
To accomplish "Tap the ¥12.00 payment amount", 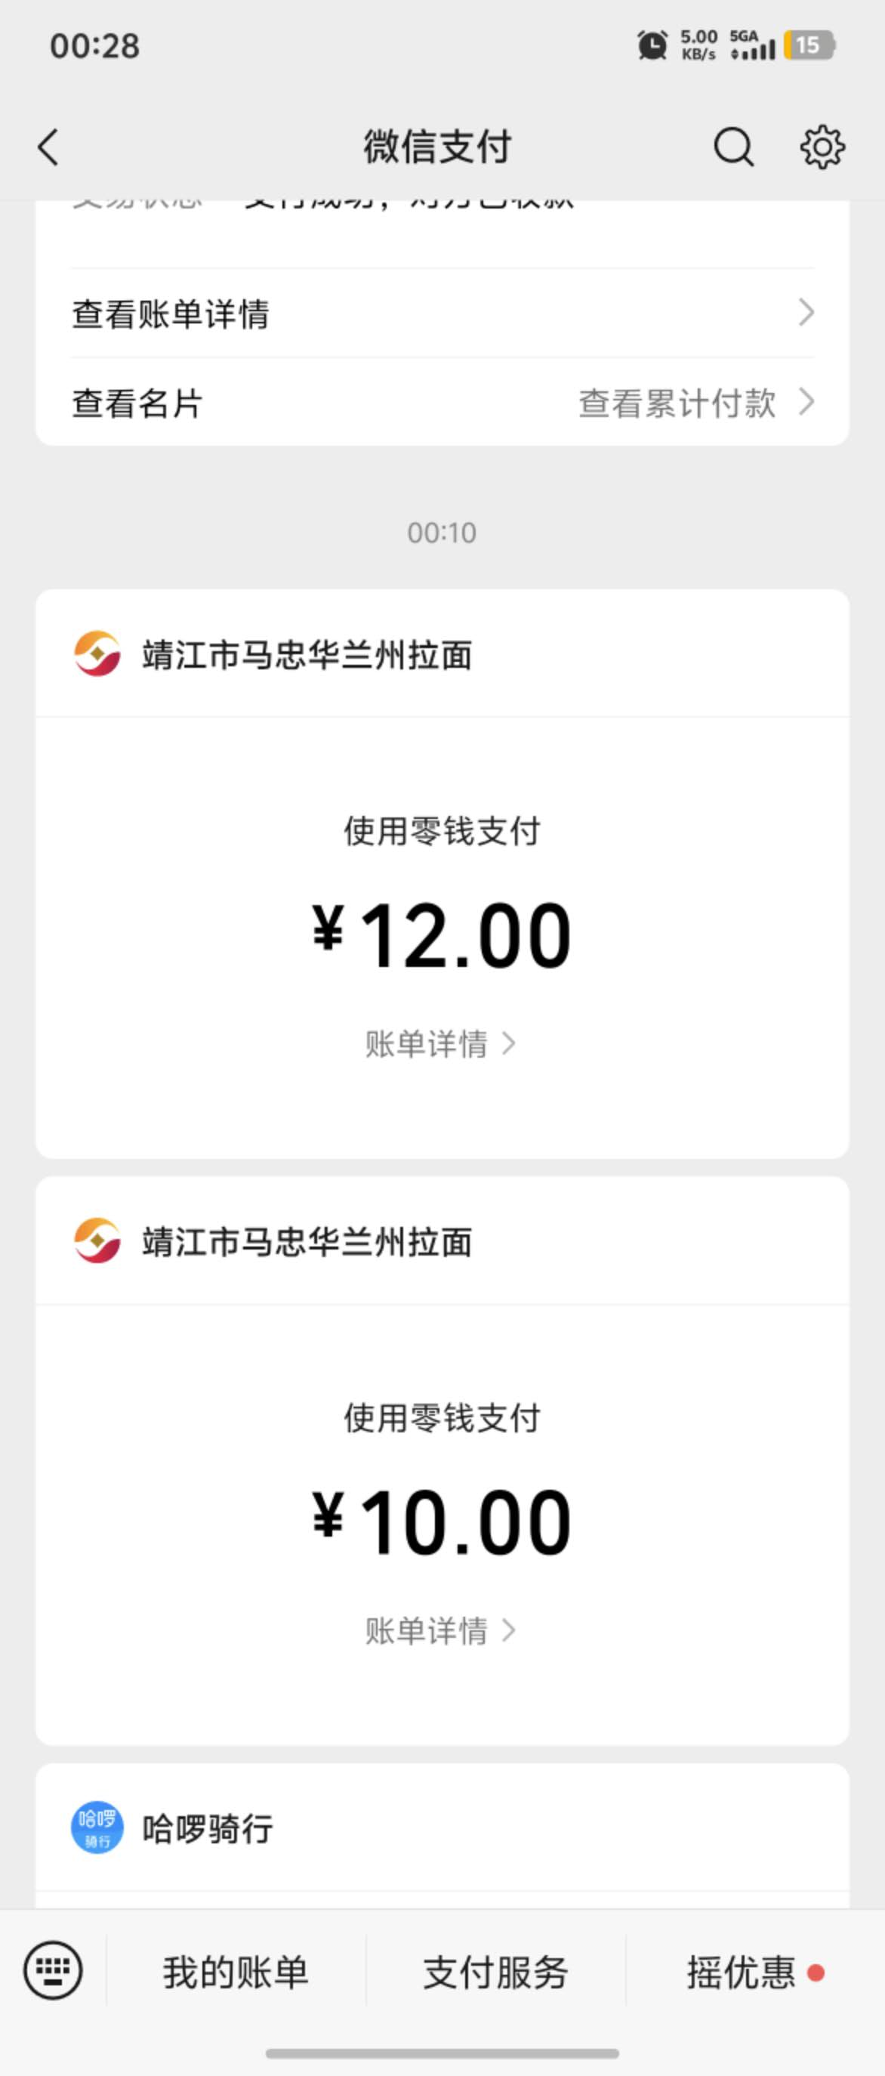I will [x=442, y=936].
